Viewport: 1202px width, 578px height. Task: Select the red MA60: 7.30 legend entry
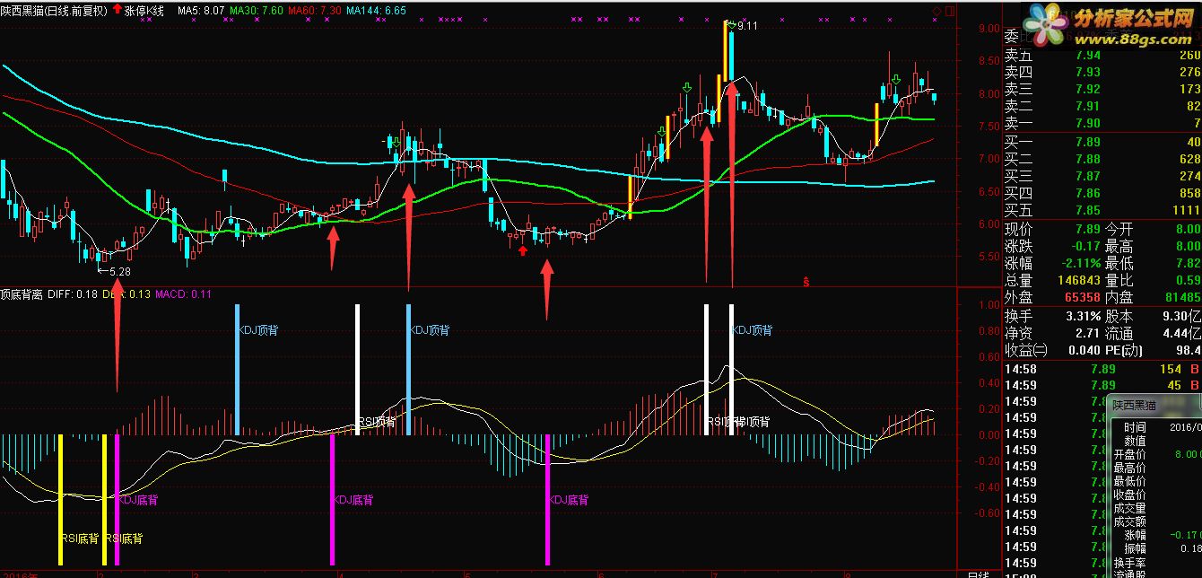click(315, 11)
